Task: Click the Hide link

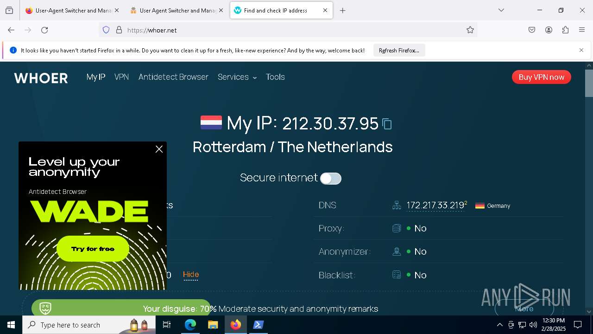Action: pyautogui.click(x=191, y=275)
